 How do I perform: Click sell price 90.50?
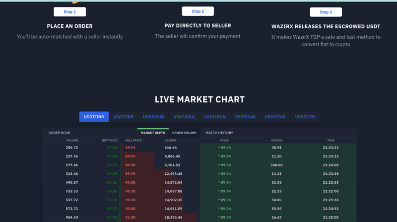pos(130,200)
